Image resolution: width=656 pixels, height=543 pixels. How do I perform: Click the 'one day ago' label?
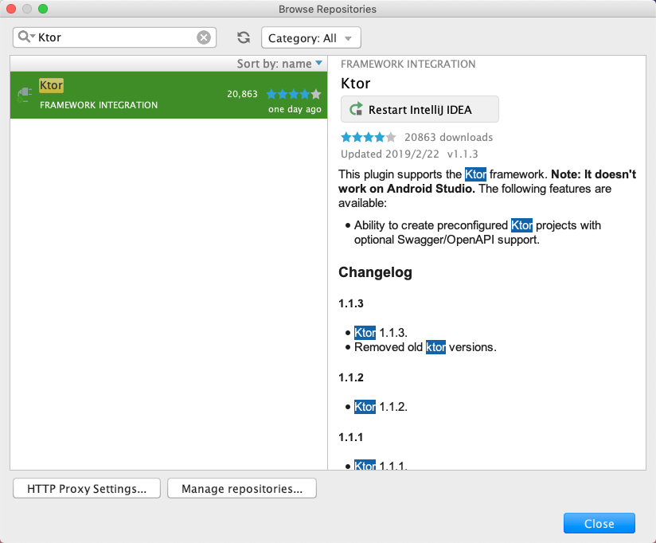295,109
